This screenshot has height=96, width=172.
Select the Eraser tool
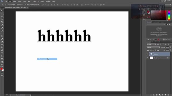point(2,39)
